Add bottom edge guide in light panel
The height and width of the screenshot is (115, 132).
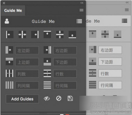[x=118, y=34]
